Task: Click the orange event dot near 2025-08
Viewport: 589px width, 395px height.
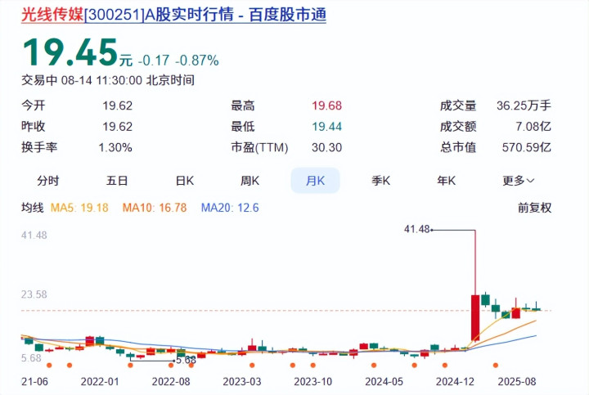Action: click(x=496, y=365)
